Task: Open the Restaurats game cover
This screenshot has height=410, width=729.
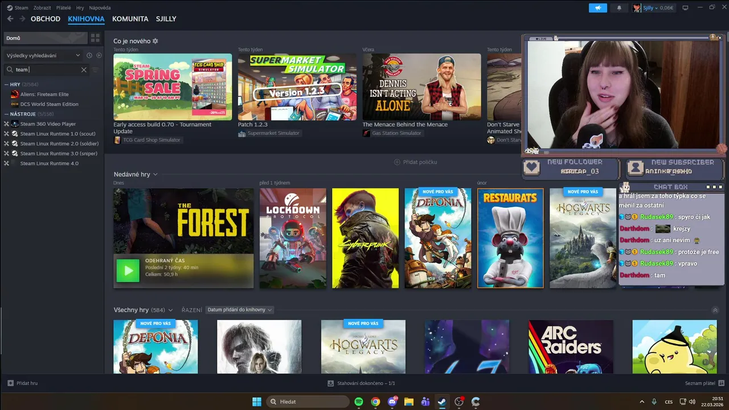Action: [510, 239]
